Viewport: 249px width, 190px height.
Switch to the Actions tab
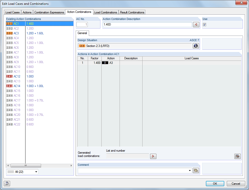pos(27,12)
